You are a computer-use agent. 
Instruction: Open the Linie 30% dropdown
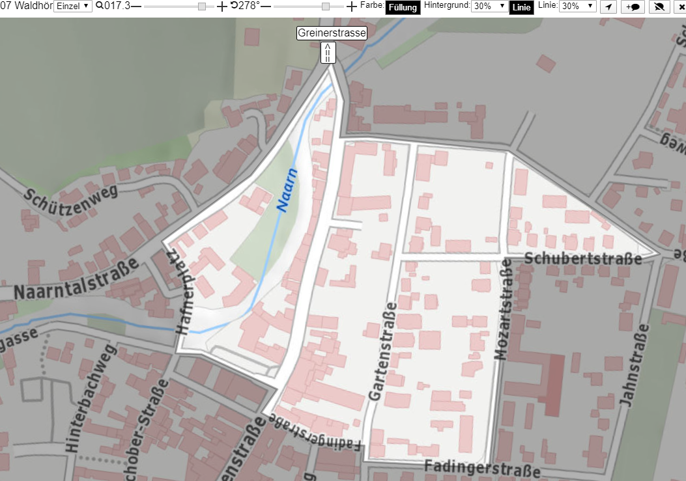point(577,6)
